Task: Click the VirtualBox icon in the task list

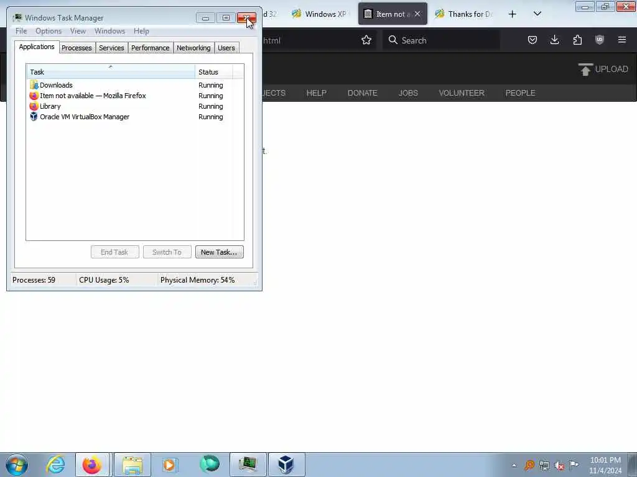Action: pyautogui.click(x=34, y=117)
